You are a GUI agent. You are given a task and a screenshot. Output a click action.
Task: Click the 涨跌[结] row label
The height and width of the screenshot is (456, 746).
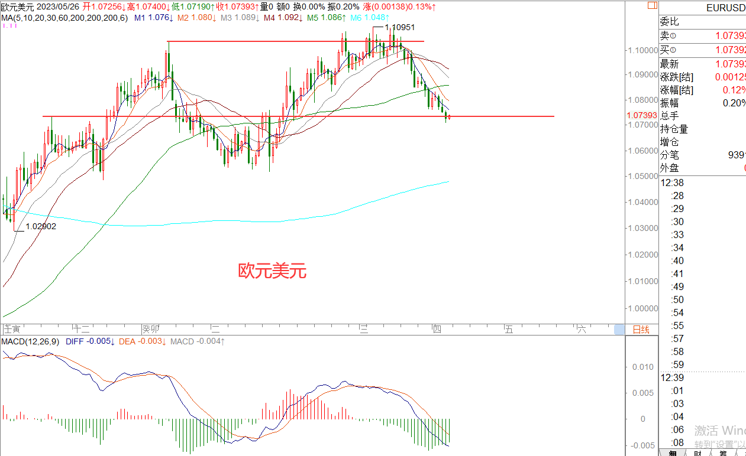(x=677, y=77)
